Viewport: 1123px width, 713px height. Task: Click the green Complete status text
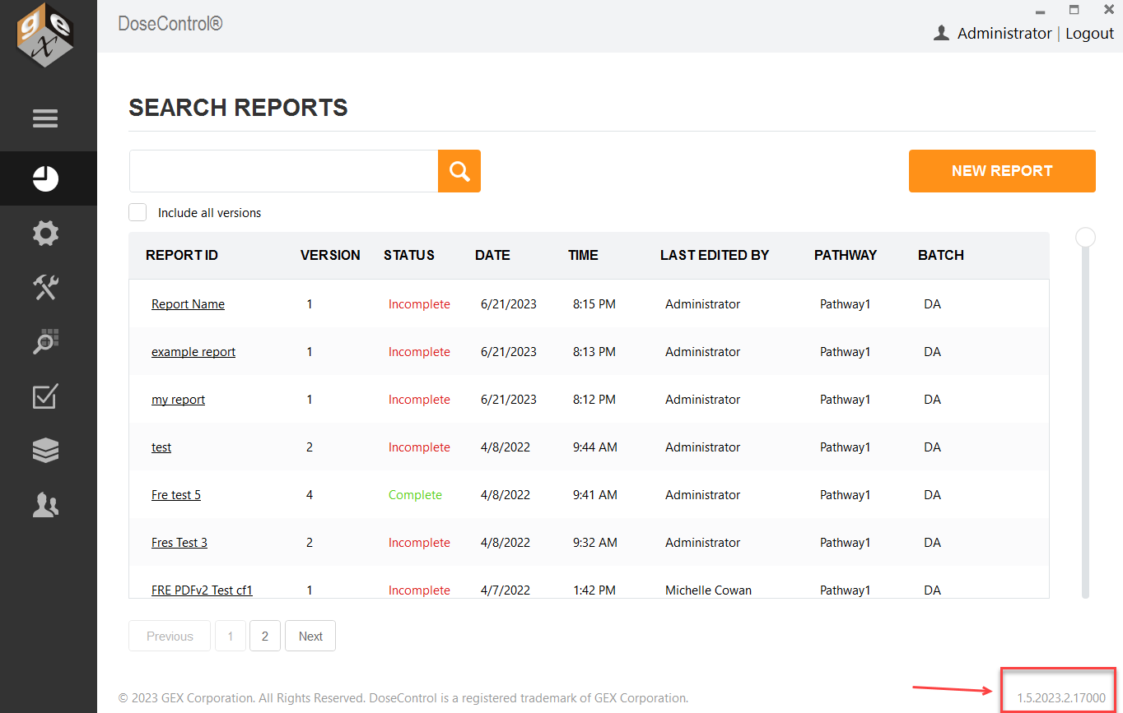[415, 495]
